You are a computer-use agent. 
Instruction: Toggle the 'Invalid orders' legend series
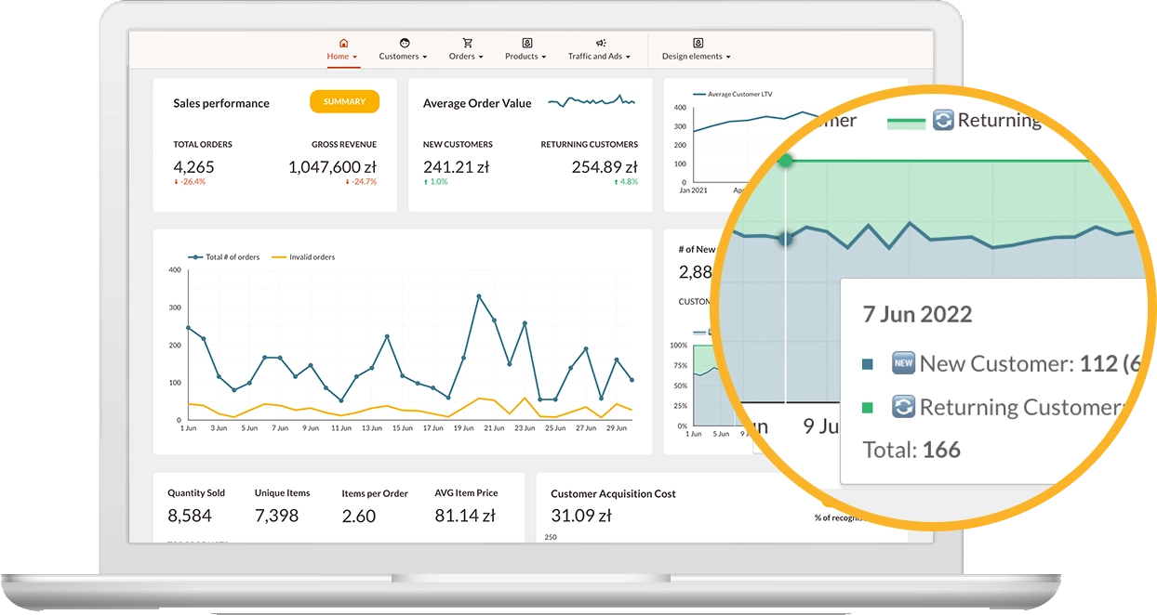[x=303, y=257]
